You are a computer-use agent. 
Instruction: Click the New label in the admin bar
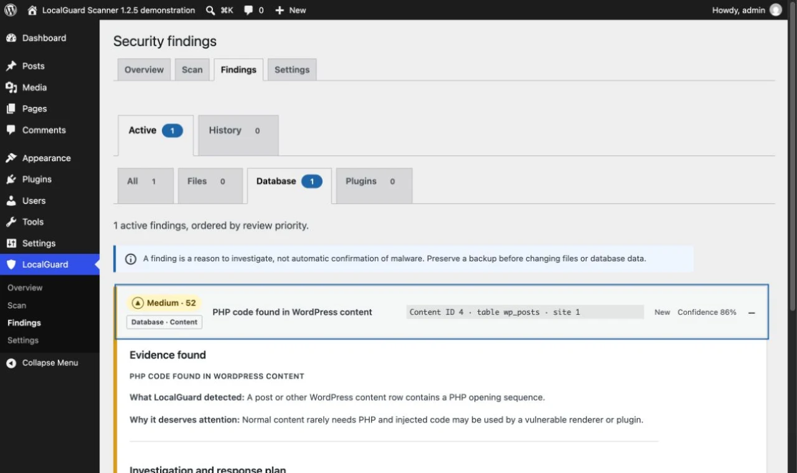(x=298, y=10)
